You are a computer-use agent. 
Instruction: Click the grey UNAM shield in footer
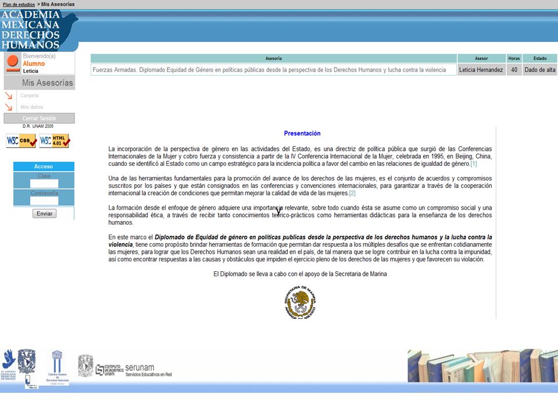click(85, 366)
